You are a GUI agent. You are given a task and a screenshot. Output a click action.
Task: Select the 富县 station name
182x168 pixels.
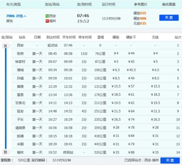tap(20, 95)
